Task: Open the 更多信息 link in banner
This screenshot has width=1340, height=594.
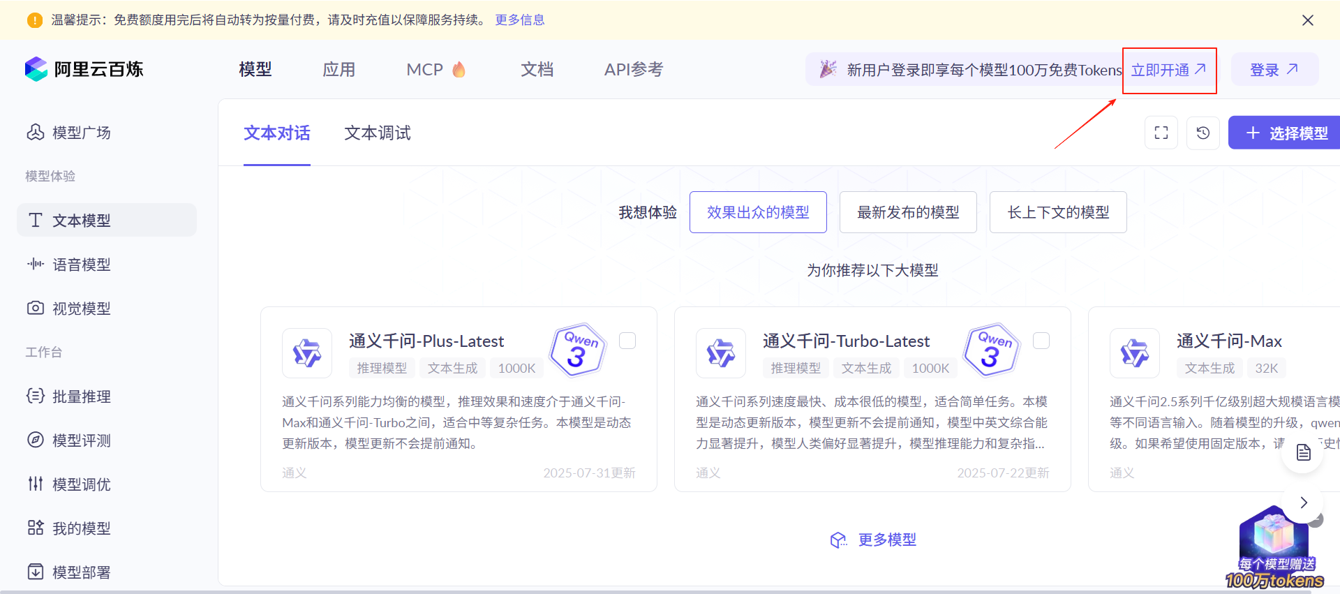Action: pyautogui.click(x=520, y=20)
